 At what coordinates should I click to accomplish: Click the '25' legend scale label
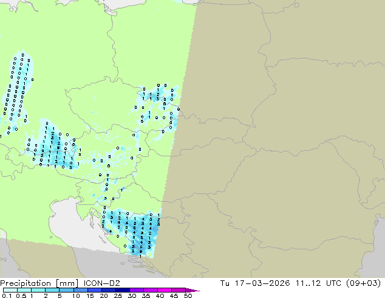click(x=118, y=296)
